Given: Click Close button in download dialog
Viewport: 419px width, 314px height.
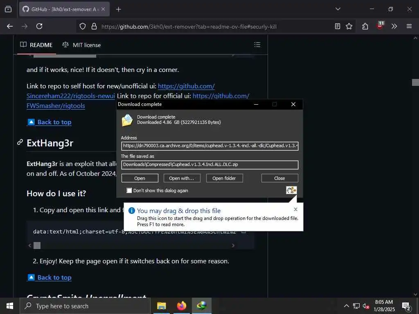Looking at the screenshot, I should [x=279, y=178].
